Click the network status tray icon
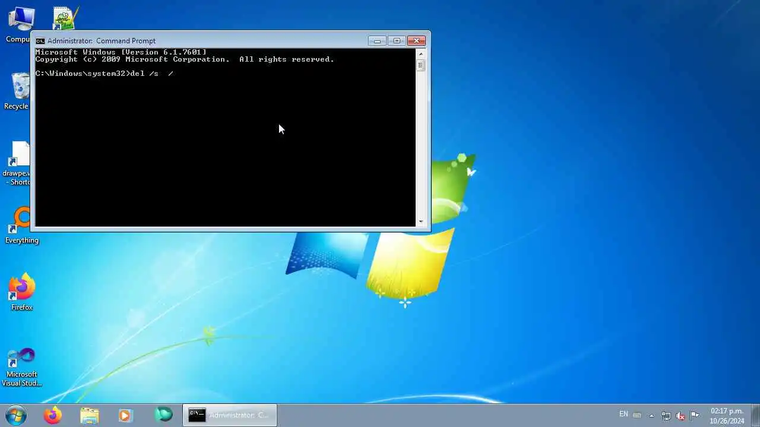 point(666,416)
